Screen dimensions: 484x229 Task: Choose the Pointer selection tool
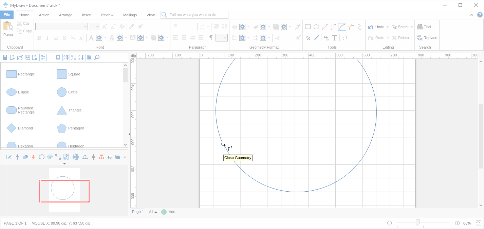(308, 38)
